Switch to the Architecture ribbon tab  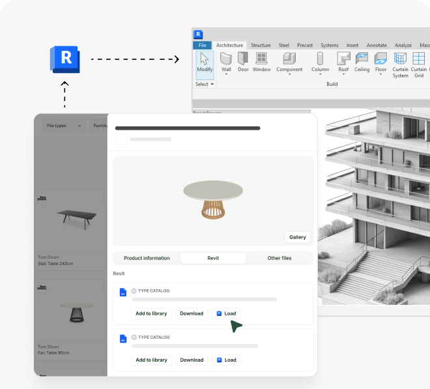(x=229, y=45)
